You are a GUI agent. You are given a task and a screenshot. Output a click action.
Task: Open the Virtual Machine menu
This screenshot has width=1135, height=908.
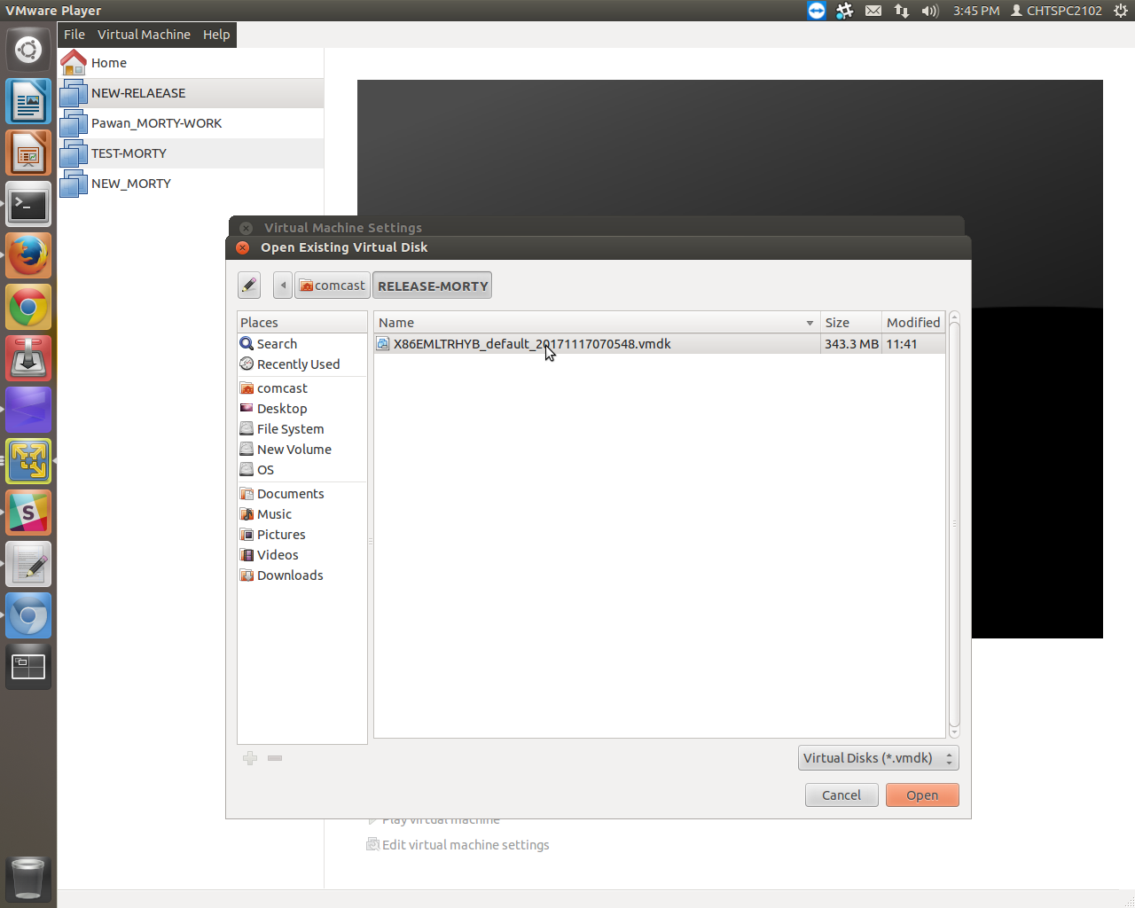coord(144,35)
